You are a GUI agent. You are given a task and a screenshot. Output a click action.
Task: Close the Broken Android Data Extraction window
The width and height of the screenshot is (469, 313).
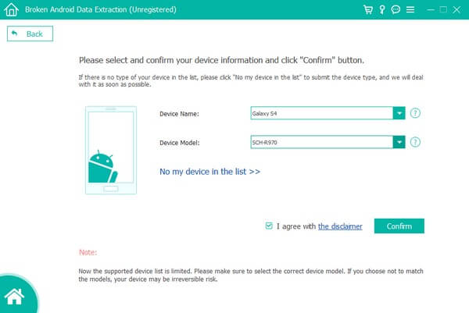pyautogui.click(x=456, y=9)
